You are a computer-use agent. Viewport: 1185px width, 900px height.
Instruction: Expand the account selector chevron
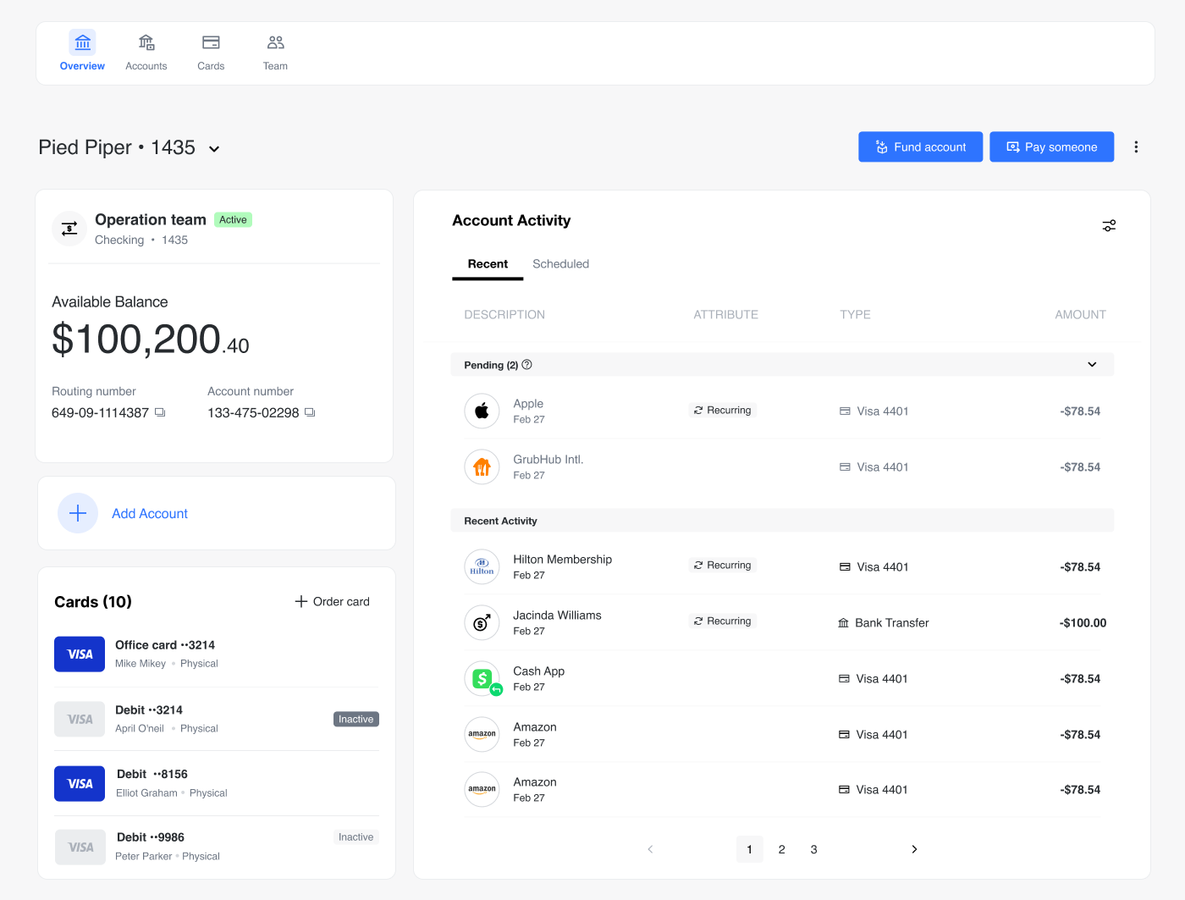coord(213,148)
